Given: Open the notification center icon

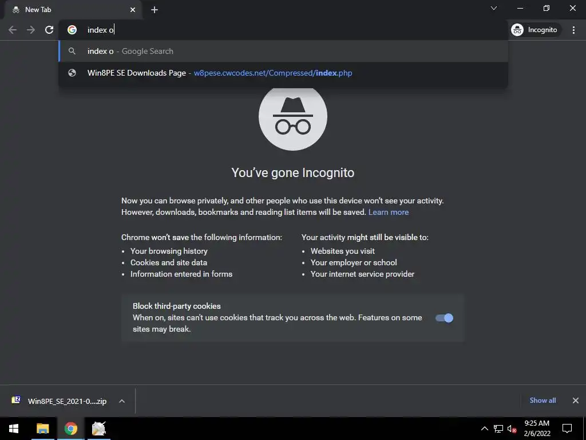Looking at the screenshot, I should click(567, 429).
